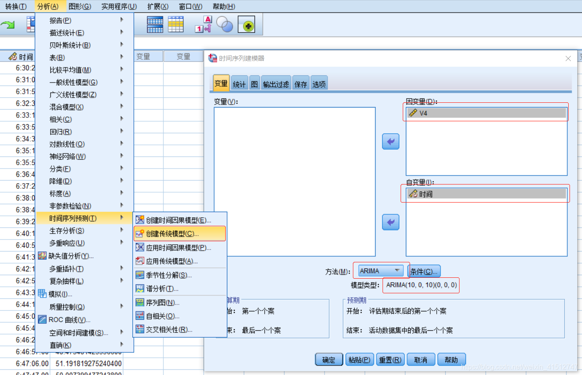
Task: Open the 实用程序(U) menu
Action: [119, 6]
